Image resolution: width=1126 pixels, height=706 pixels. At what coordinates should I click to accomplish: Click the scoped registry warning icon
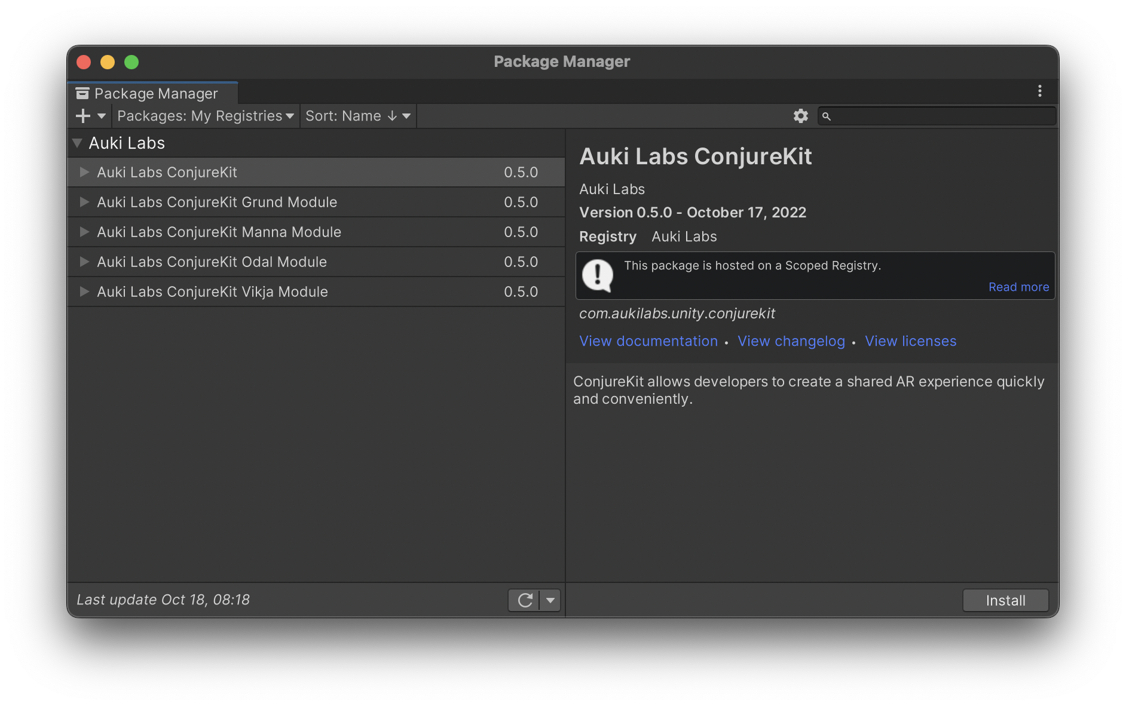point(598,275)
